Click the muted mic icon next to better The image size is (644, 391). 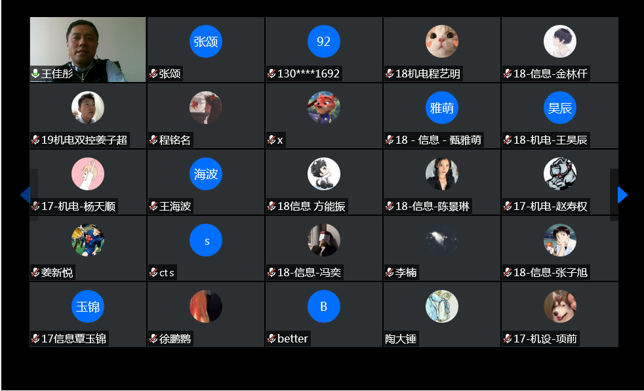(x=272, y=339)
